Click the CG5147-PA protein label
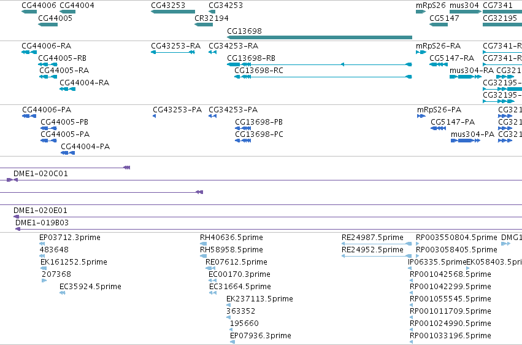 pos(453,122)
